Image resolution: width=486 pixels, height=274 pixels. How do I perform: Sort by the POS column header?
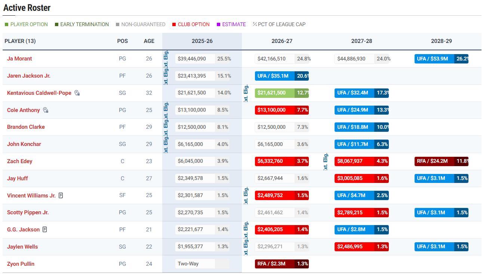pos(122,41)
